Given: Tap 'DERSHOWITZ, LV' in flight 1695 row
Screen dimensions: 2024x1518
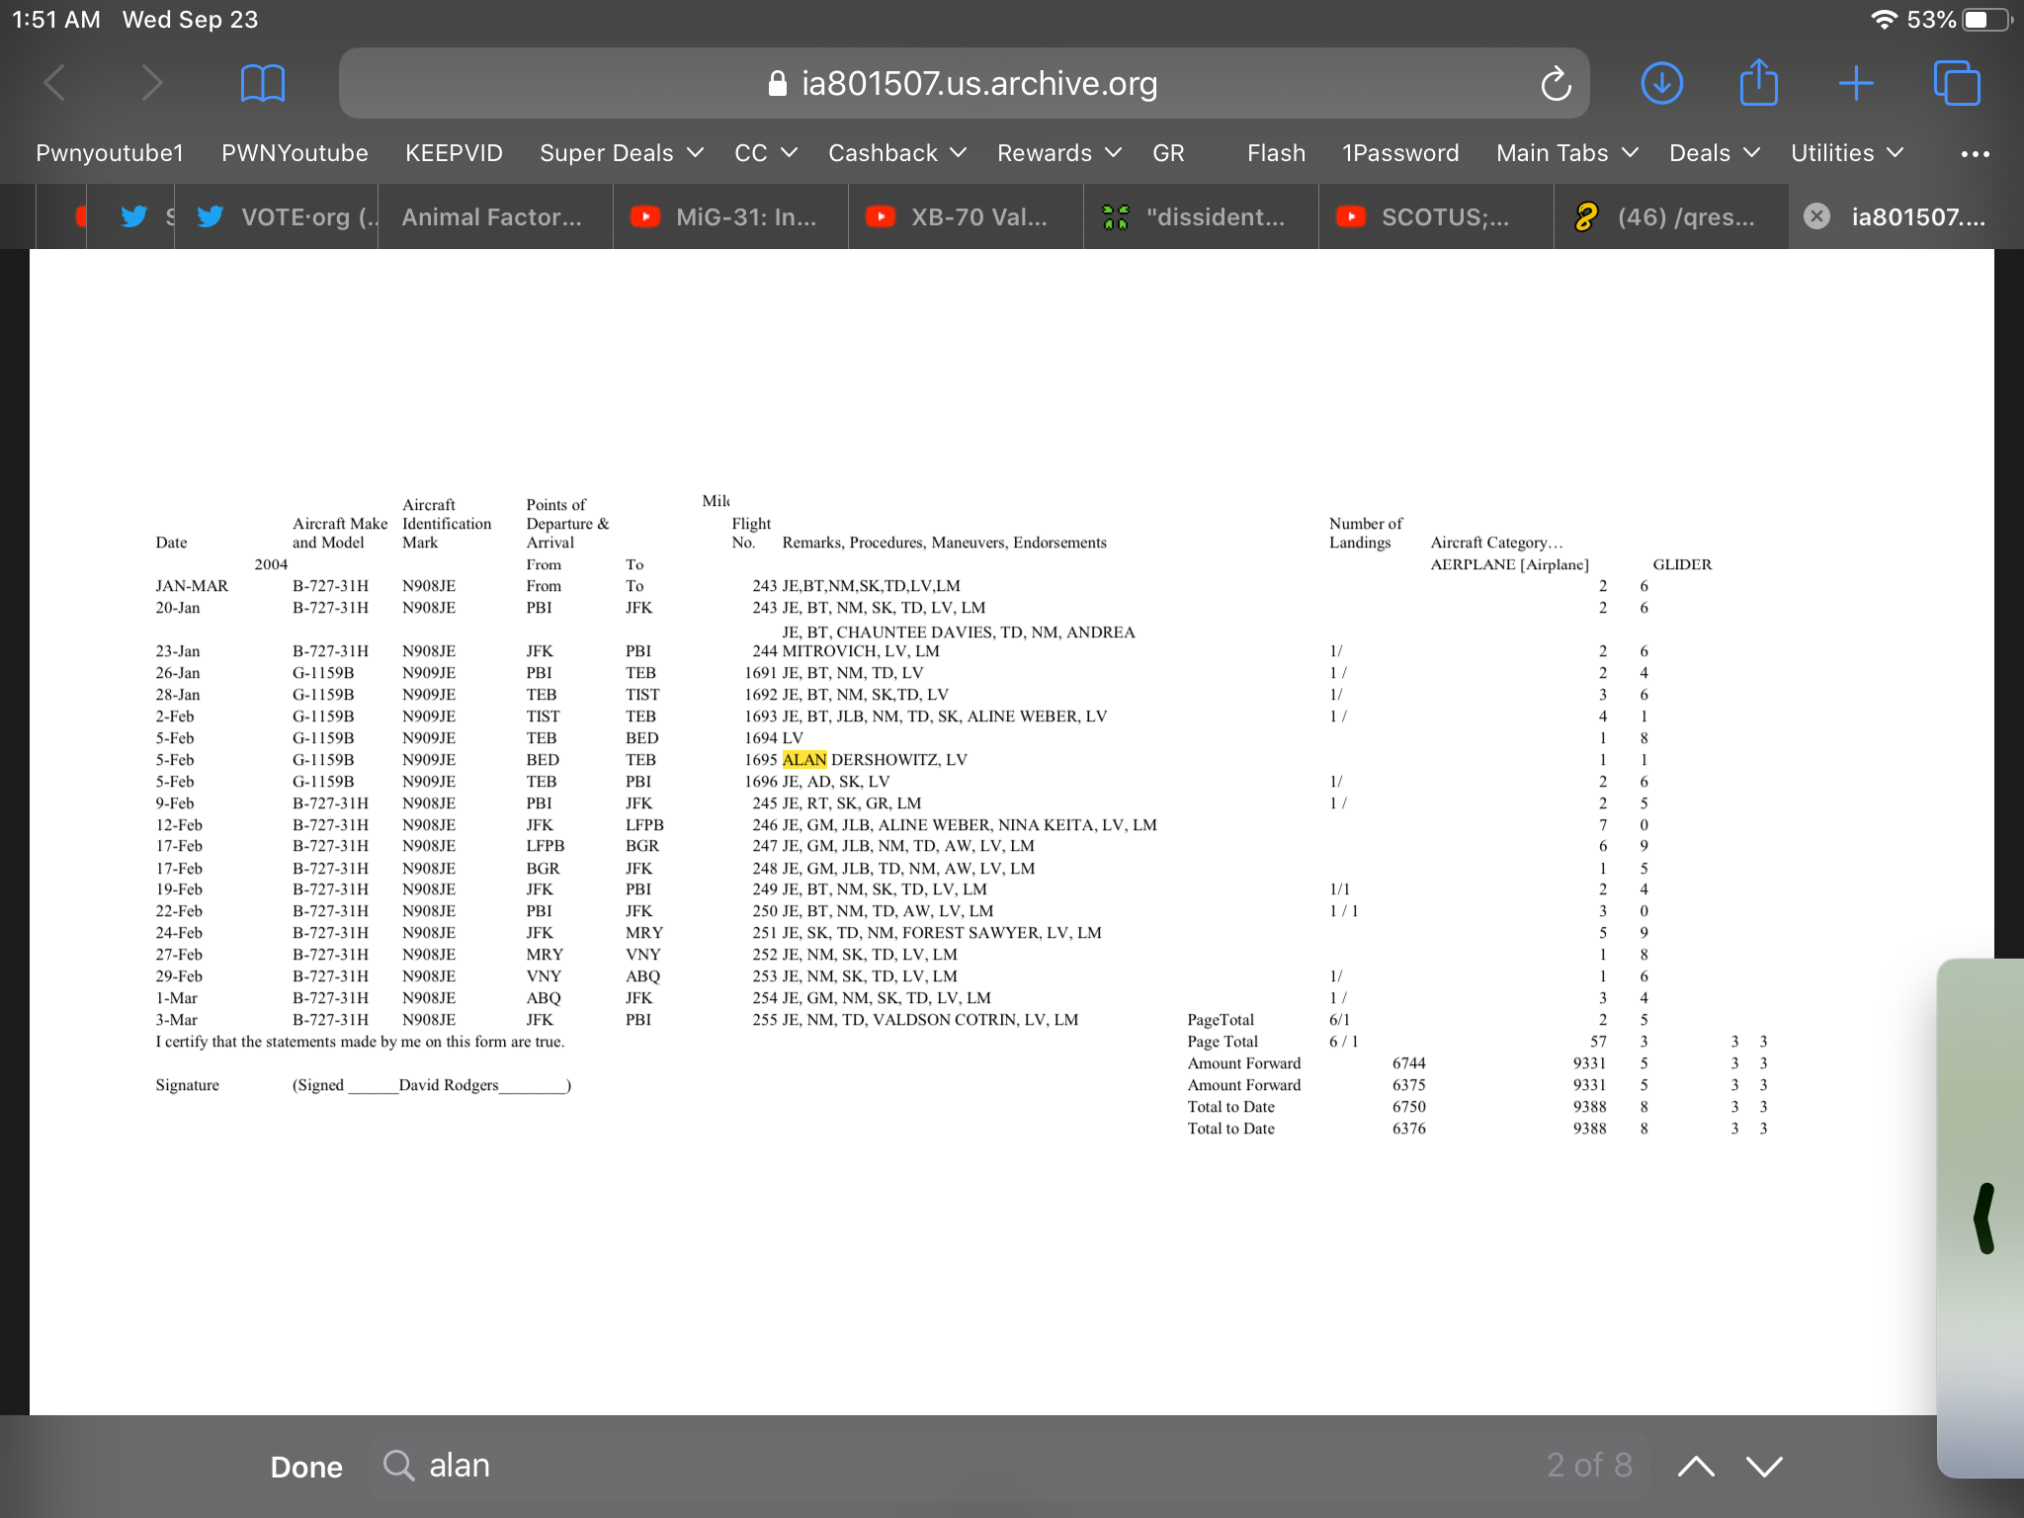Looking at the screenshot, I should [898, 760].
